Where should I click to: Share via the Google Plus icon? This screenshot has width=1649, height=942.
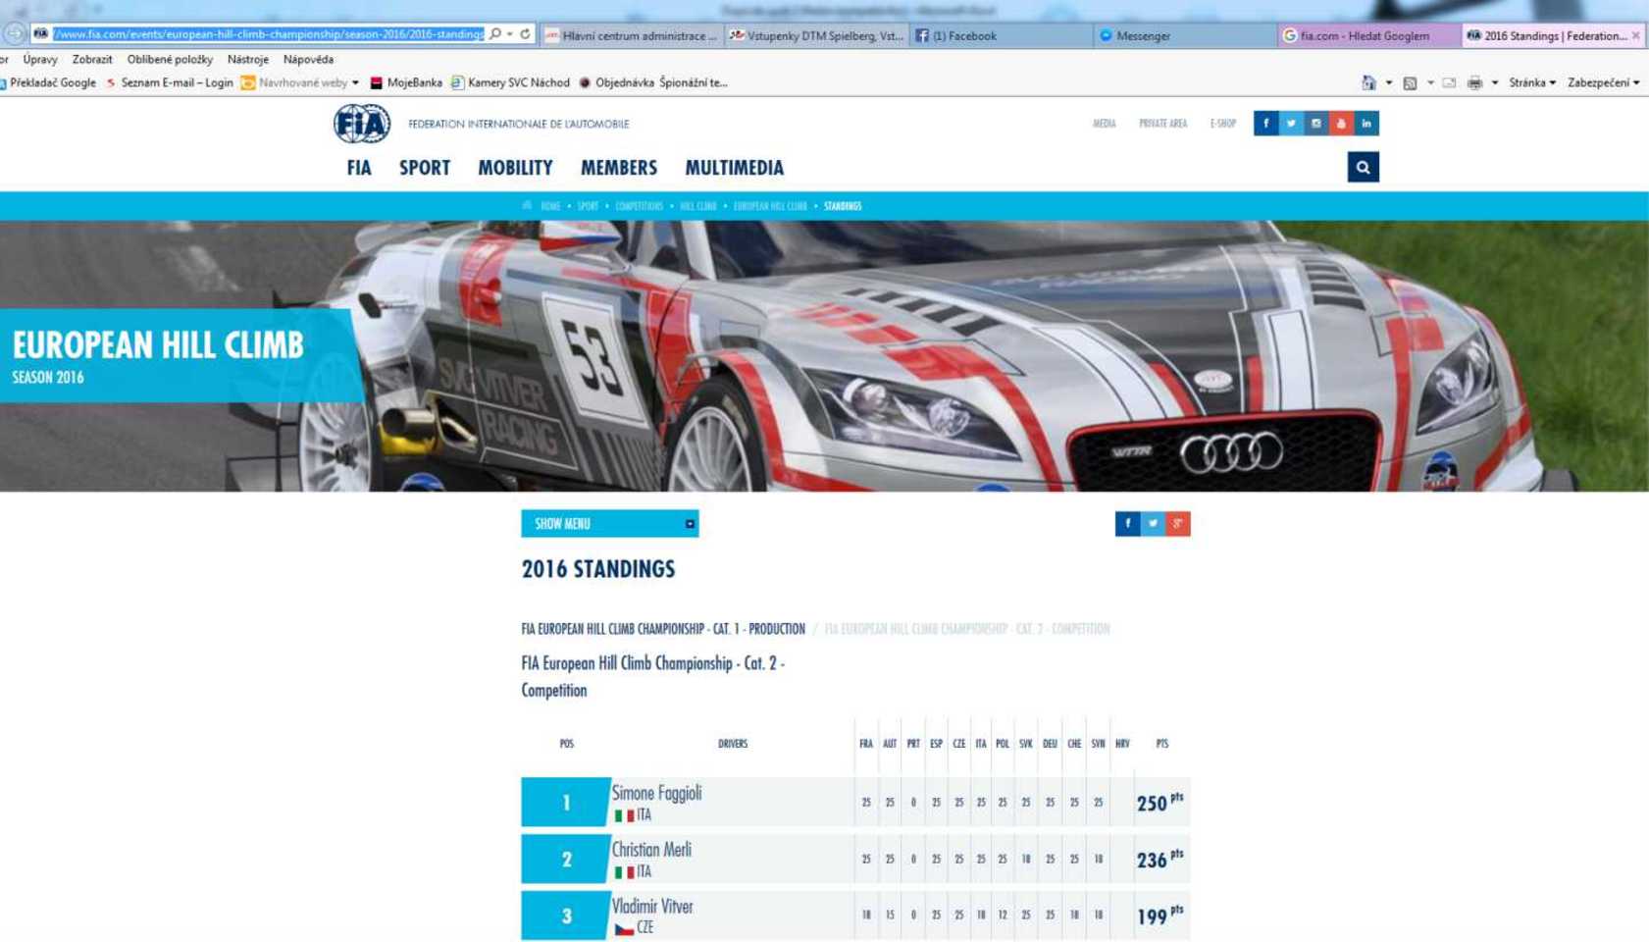click(x=1178, y=524)
